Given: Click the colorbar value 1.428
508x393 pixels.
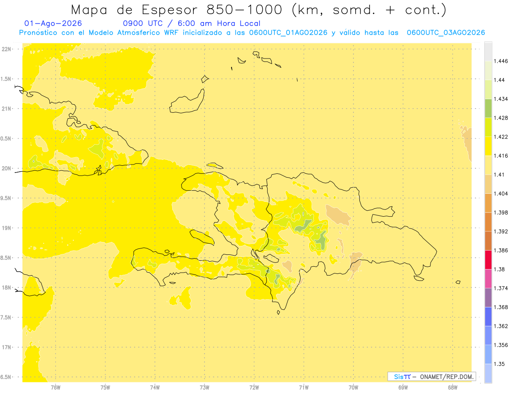Looking at the screenshot, I should 501,118.
